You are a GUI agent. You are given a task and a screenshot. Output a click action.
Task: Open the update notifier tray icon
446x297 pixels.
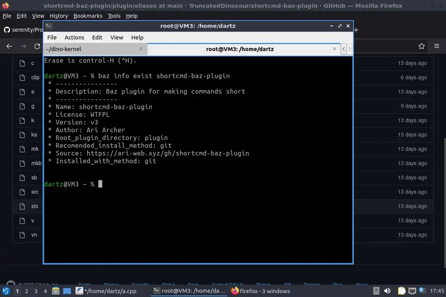coord(422,290)
